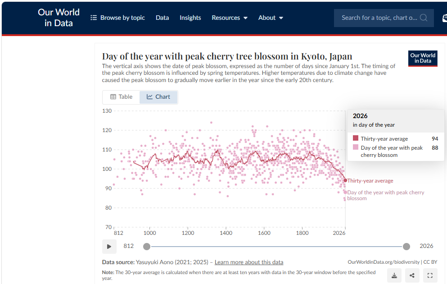Enter fullscreen mode via the expand icon

point(430,275)
